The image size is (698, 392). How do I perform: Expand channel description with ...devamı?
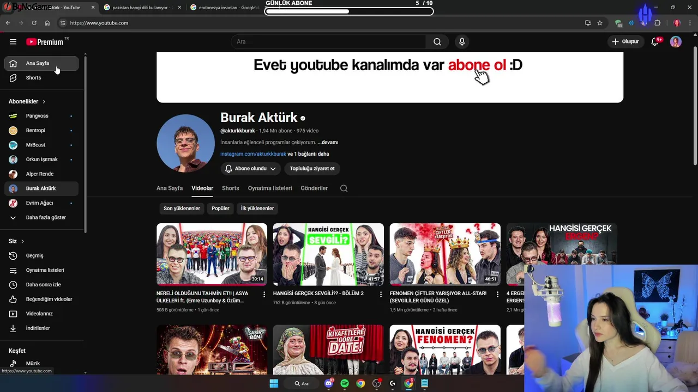[x=328, y=142]
